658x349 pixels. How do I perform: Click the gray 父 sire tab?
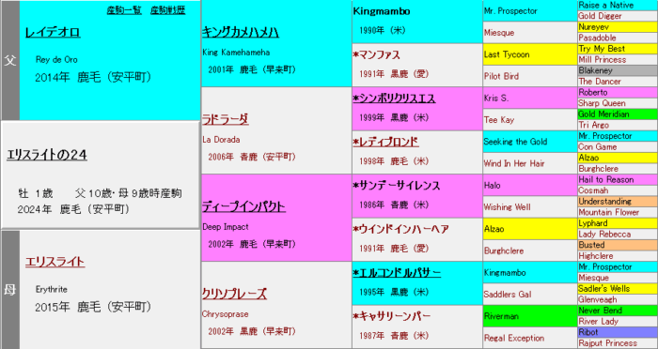point(10,60)
